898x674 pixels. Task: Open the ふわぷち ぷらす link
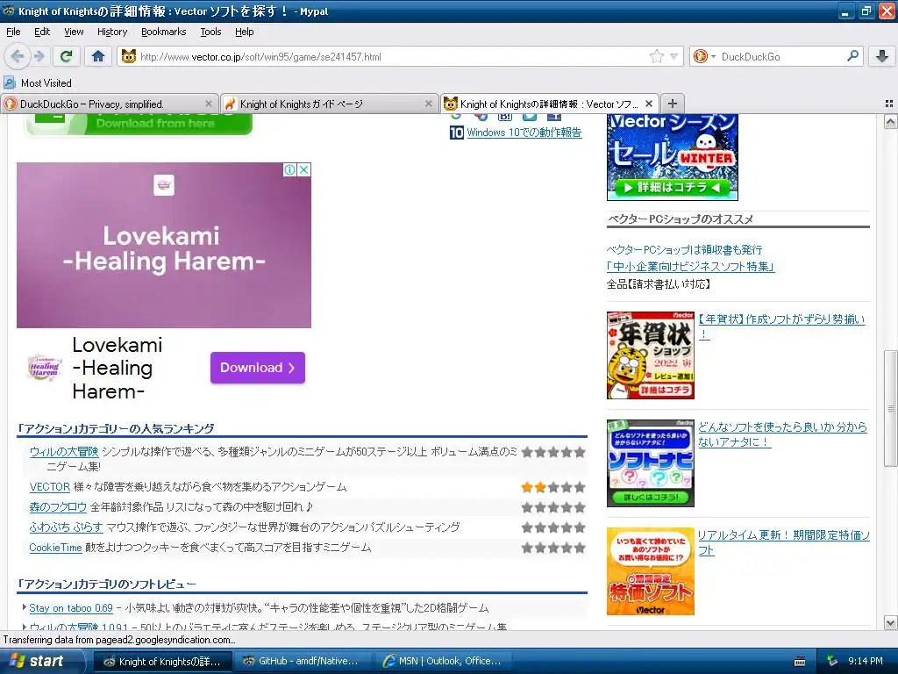(66, 527)
